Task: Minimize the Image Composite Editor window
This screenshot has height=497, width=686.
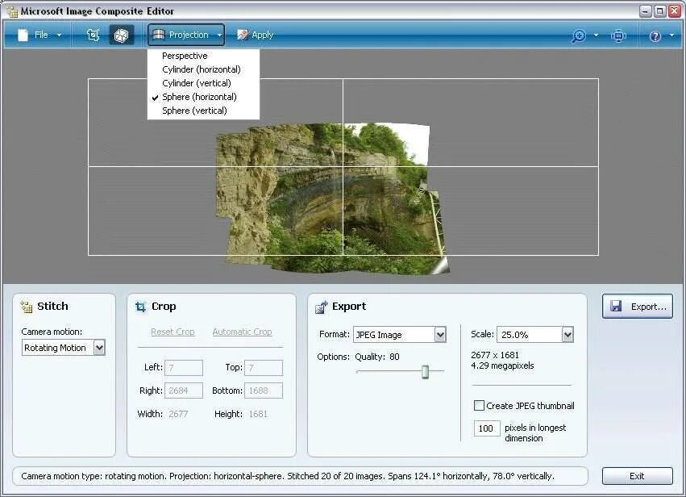Action: (x=646, y=11)
